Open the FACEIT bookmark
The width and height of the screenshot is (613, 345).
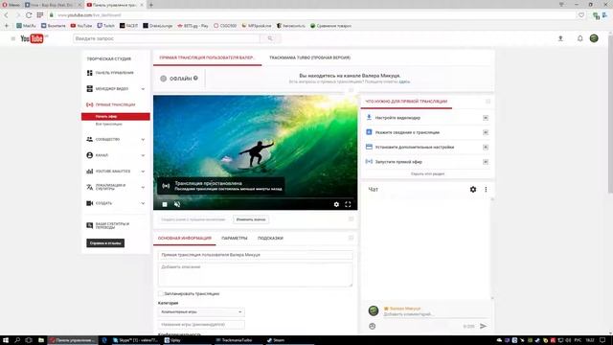coord(128,26)
